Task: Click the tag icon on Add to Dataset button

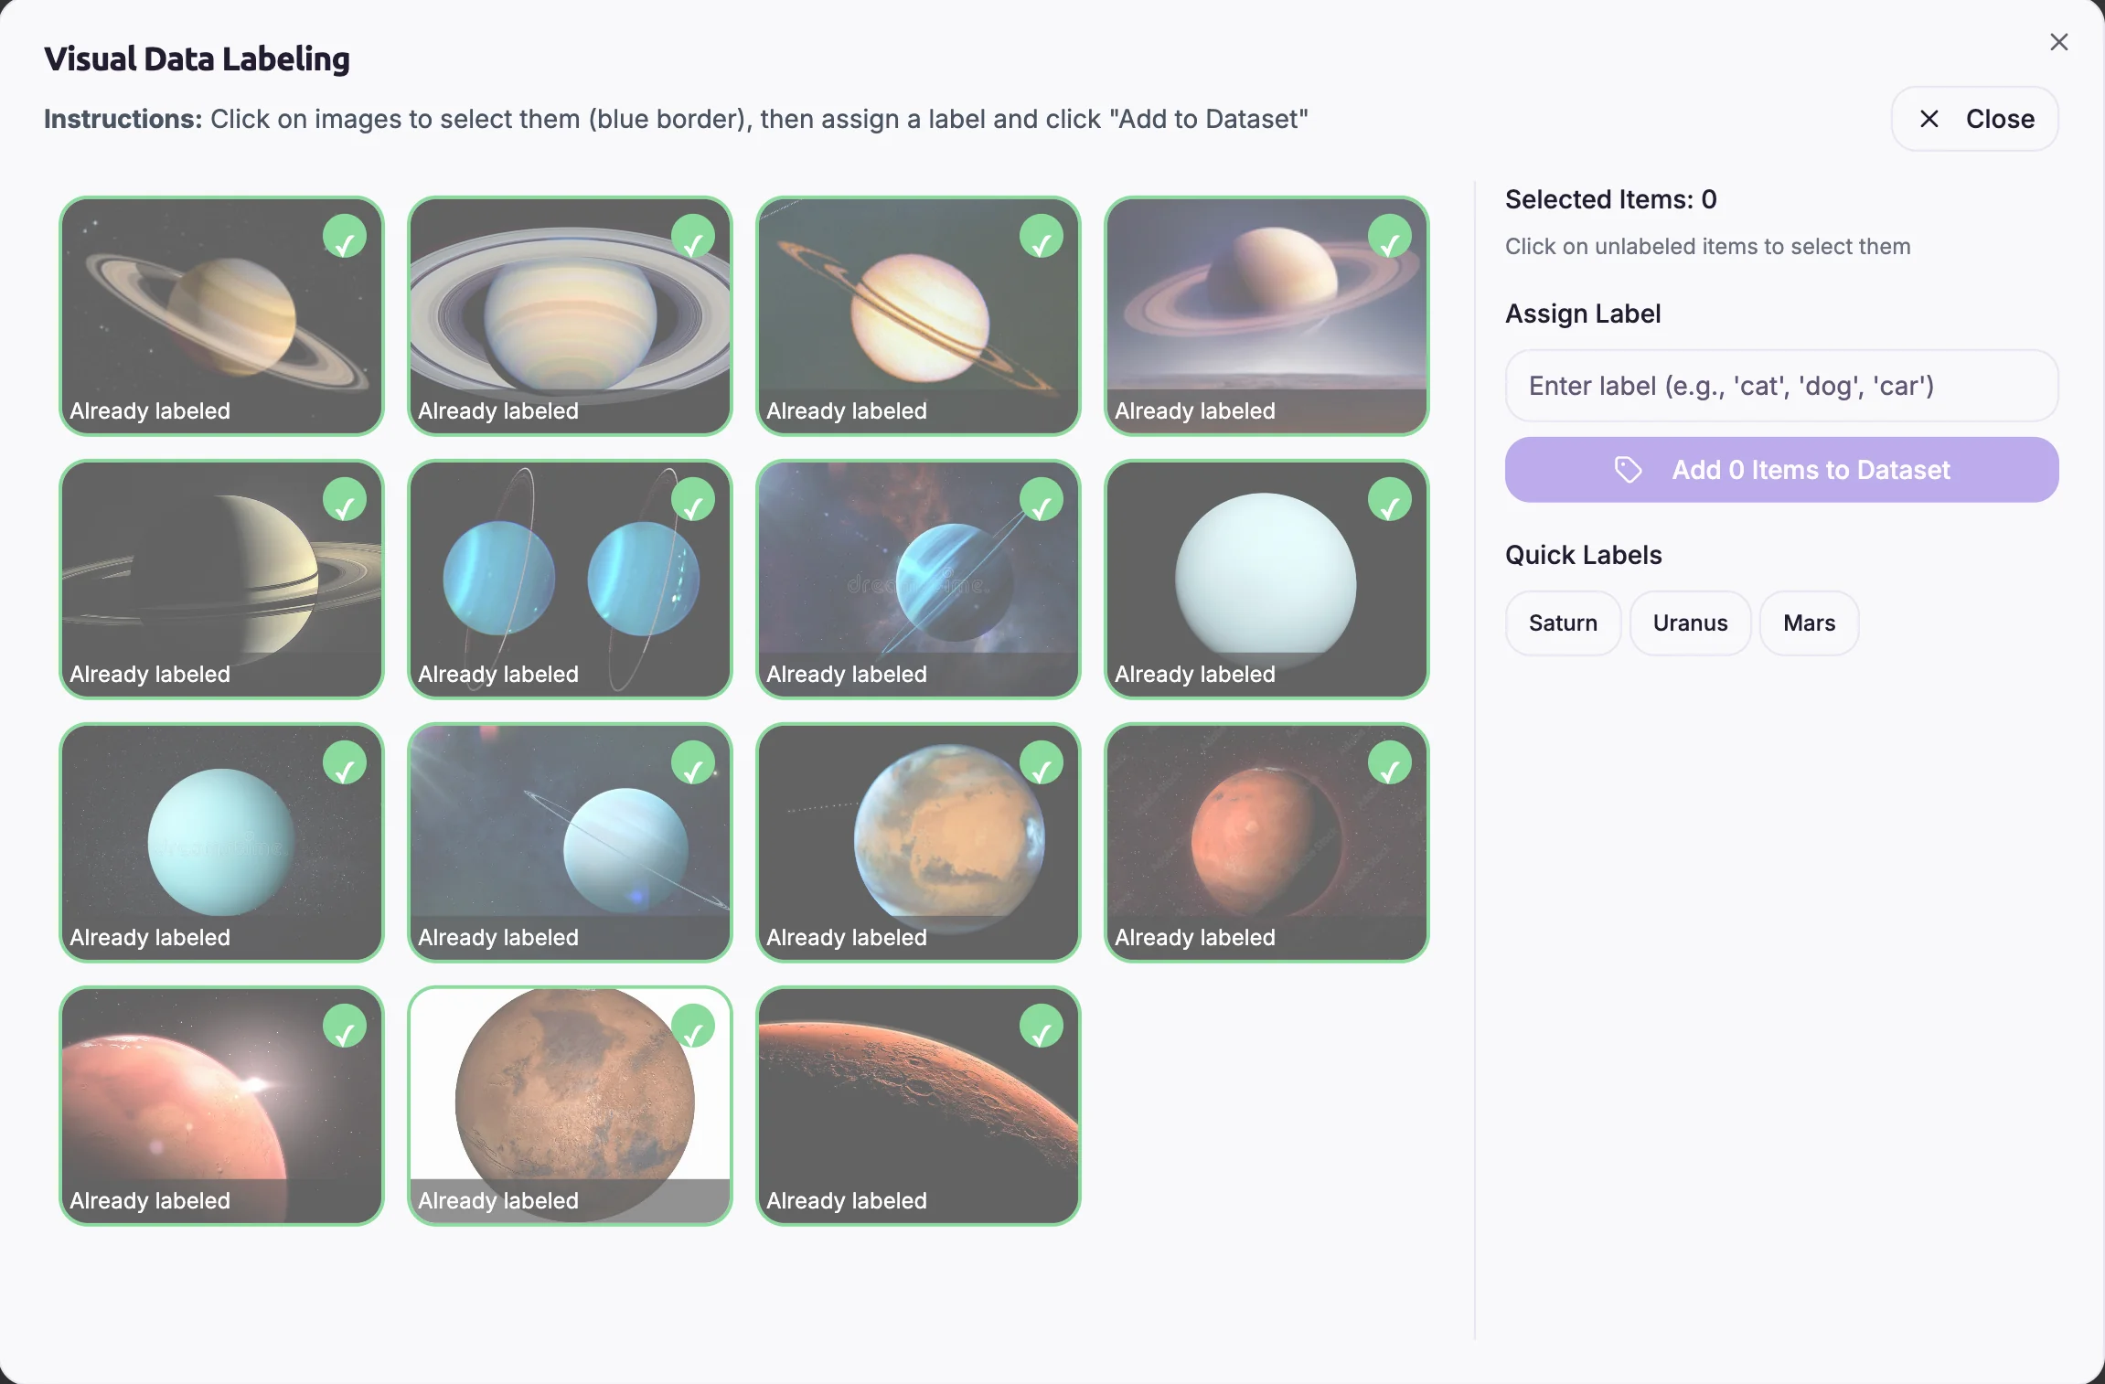Action: pyautogui.click(x=1629, y=470)
